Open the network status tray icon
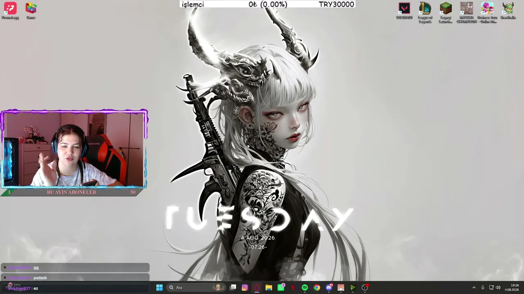The image size is (524, 294). coord(491,287)
